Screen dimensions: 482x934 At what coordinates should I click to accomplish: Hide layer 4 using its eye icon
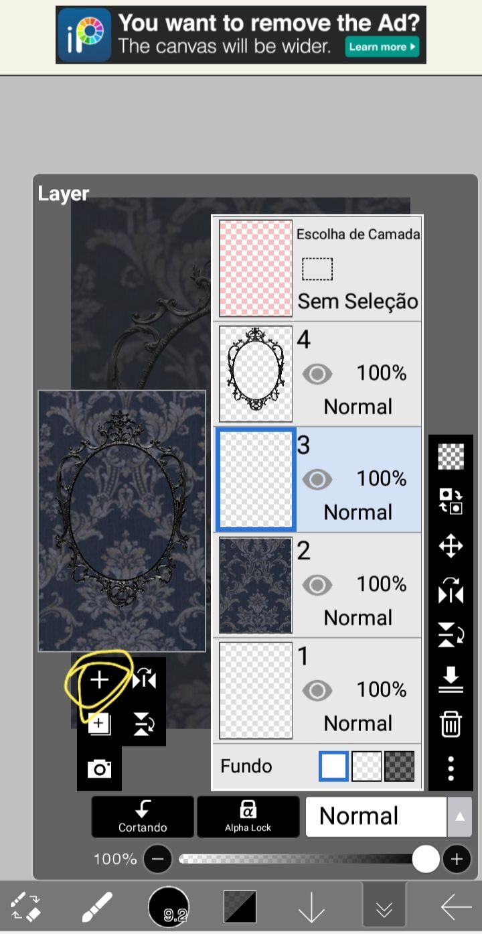coord(317,374)
